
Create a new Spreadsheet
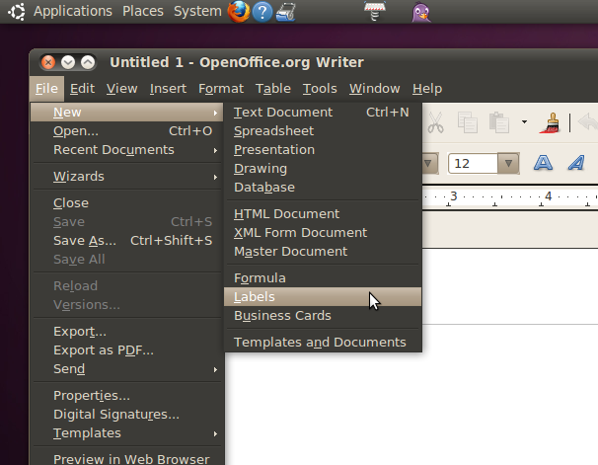pyautogui.click(x=323, y=131)
